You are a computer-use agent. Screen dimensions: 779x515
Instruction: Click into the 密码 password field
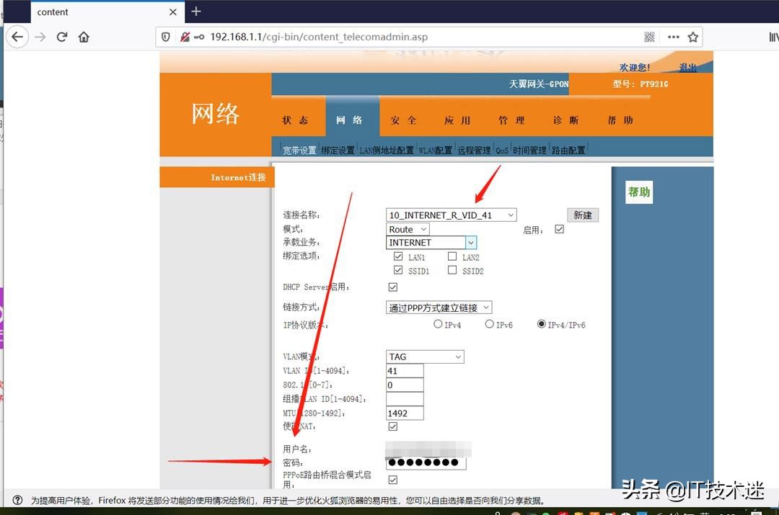click(x=426, y=463)
